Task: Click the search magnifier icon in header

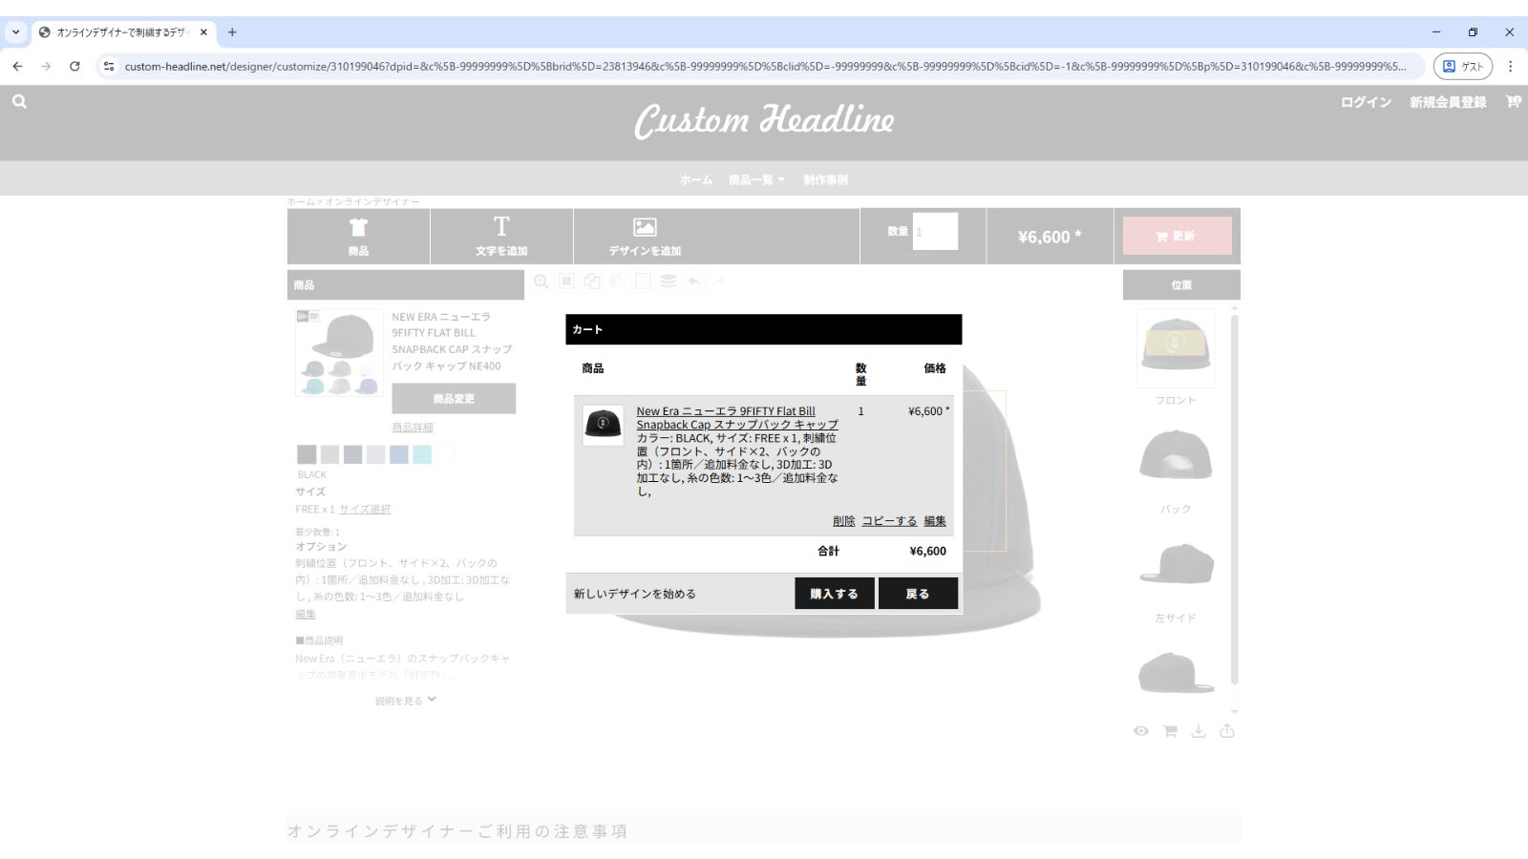Action: pyautogui.click(x=19, y=101)
